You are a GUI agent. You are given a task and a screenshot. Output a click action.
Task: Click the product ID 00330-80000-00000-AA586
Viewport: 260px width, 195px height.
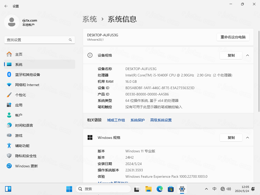click(x=147, y=94)
